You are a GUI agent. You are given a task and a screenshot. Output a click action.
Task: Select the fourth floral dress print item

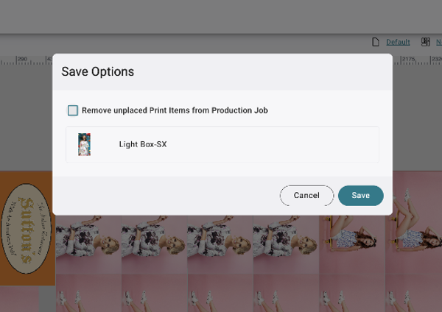pyautogui.click(x=285, y=243)
